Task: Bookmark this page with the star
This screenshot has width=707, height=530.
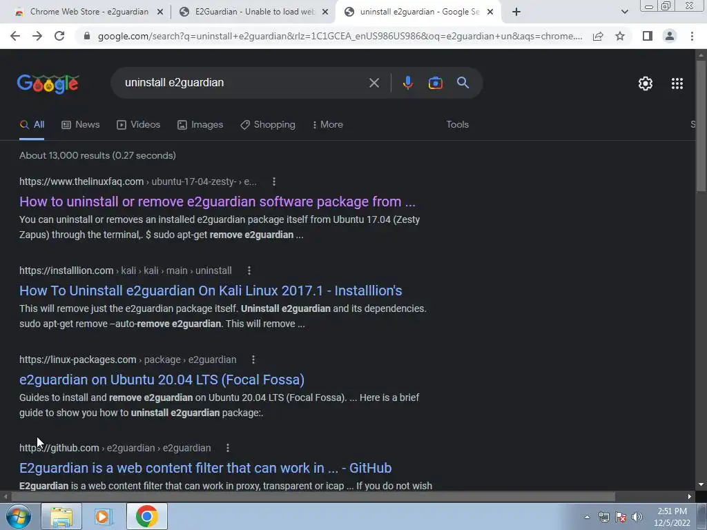Action: coord(620,36)
